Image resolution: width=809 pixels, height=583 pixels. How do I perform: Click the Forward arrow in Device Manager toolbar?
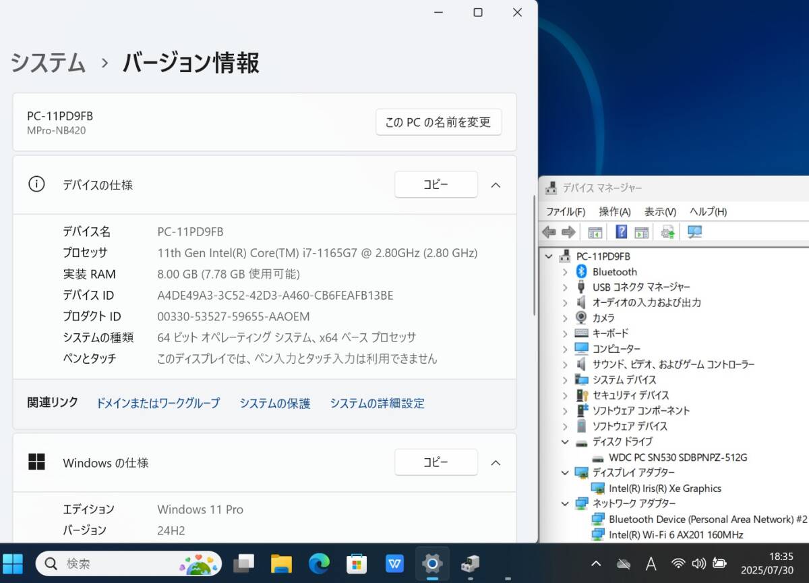568,232
